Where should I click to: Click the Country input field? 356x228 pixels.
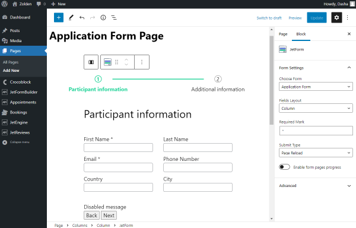118,188
